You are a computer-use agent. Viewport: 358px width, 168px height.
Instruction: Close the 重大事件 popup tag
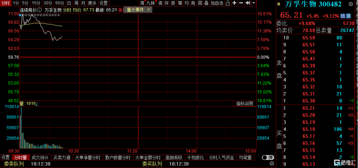pyautogui.click(x=149, y=10)
